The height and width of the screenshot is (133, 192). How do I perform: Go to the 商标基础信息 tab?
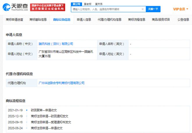pos(38,20)
